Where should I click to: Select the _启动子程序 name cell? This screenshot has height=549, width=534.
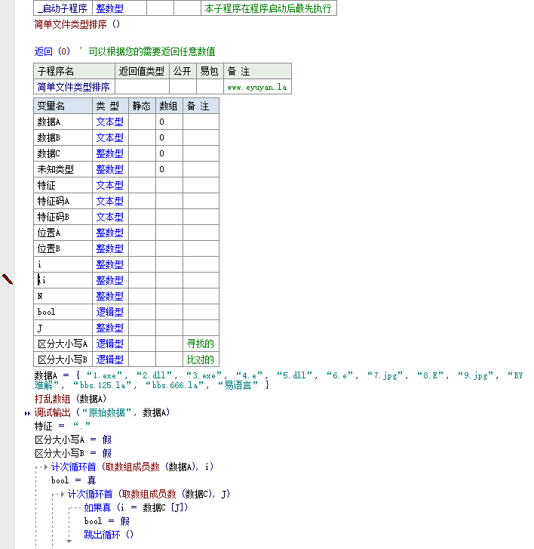63,8
